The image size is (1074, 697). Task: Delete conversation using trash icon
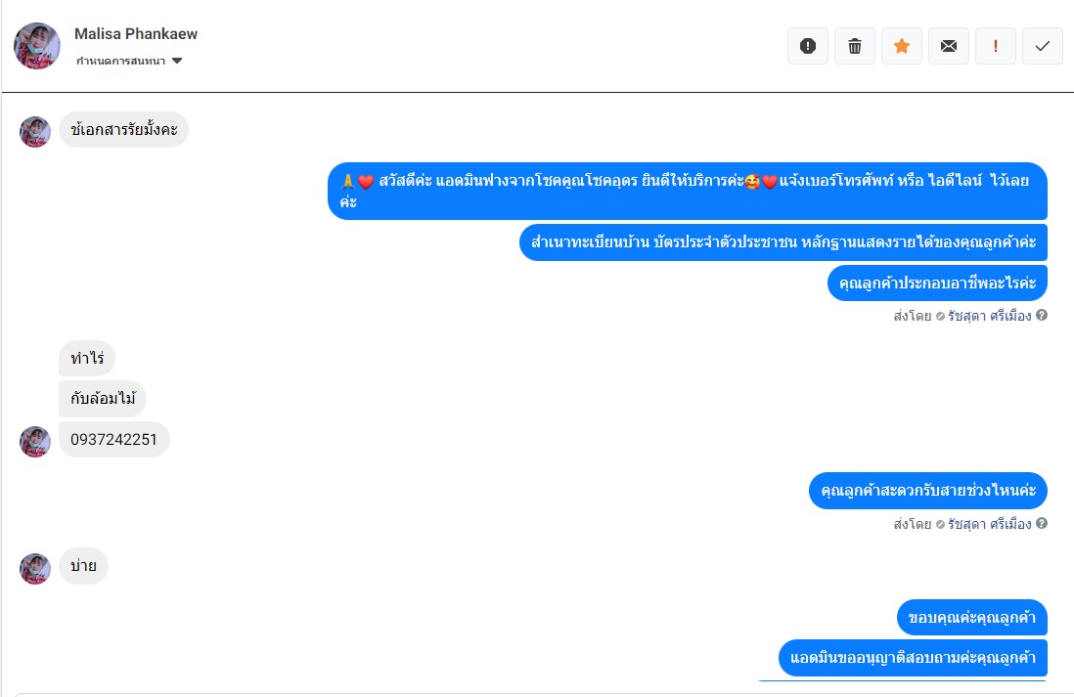click(x=855, y=46)
